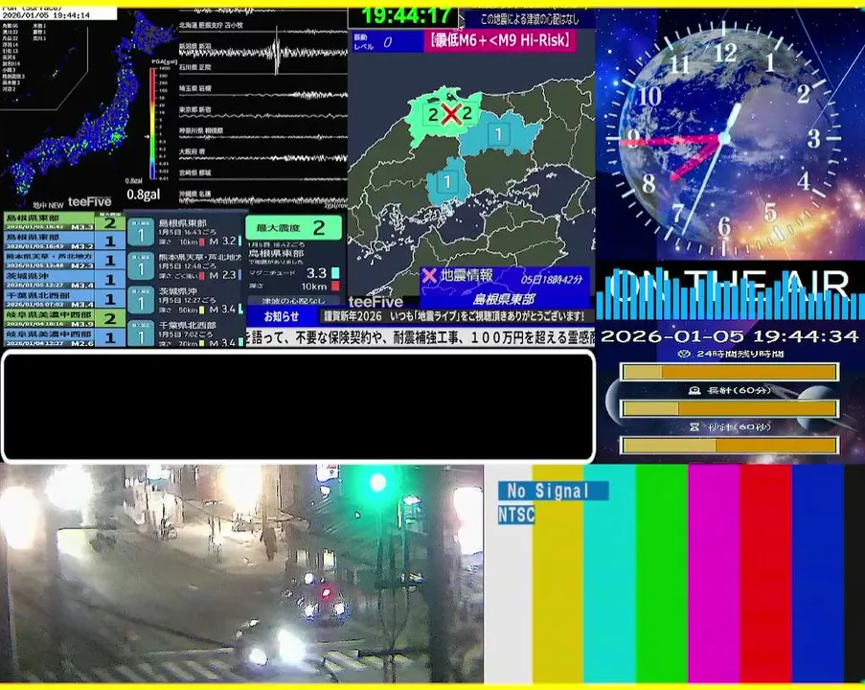Select the 茨城県沖 M3.4 history row

point(65,280)
